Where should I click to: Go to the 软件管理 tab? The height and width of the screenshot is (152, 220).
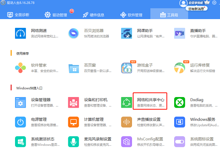[131, 15]
